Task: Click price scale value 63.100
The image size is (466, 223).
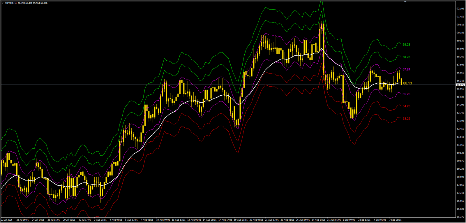Action: point(460,121)
